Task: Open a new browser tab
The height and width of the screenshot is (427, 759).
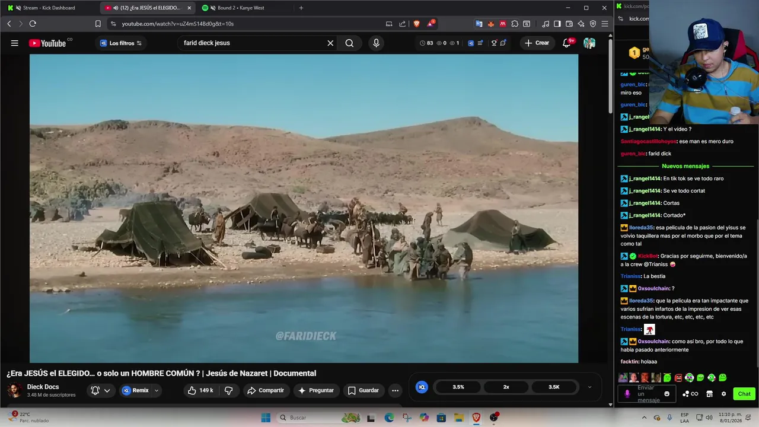Action: 301,8
